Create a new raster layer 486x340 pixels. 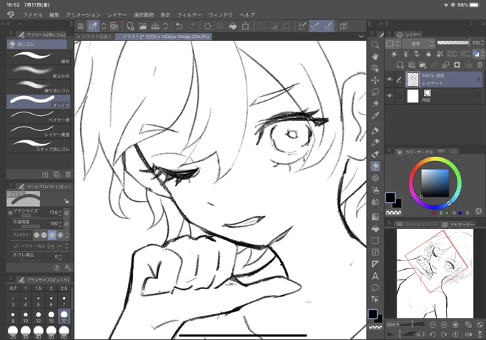pos(400,65)
